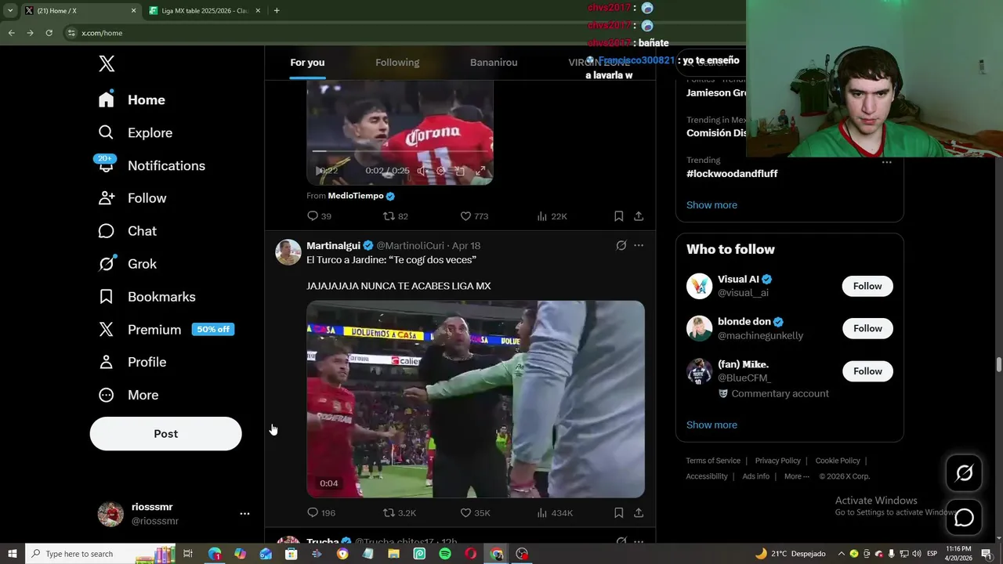Play the MedioTiempo video
The width and height of the screenshot is (1003, 564).
[320, 171]
